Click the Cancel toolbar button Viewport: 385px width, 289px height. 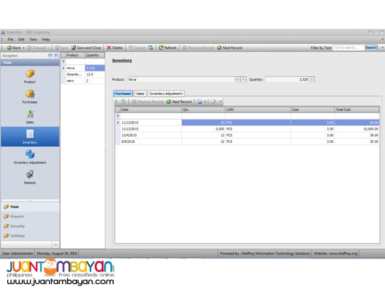(137, 48)
